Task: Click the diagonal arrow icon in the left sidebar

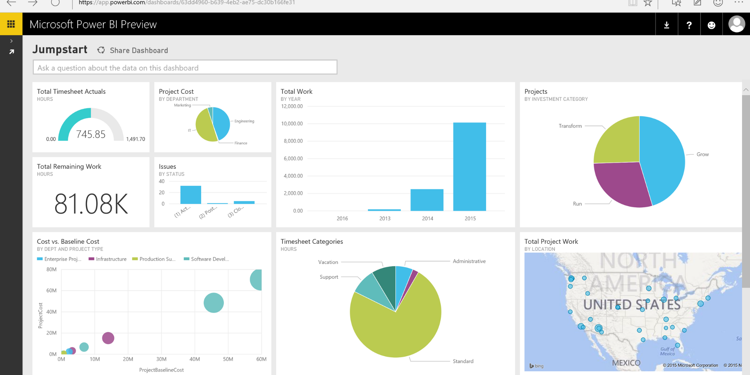Action: [x=11, y=51]
